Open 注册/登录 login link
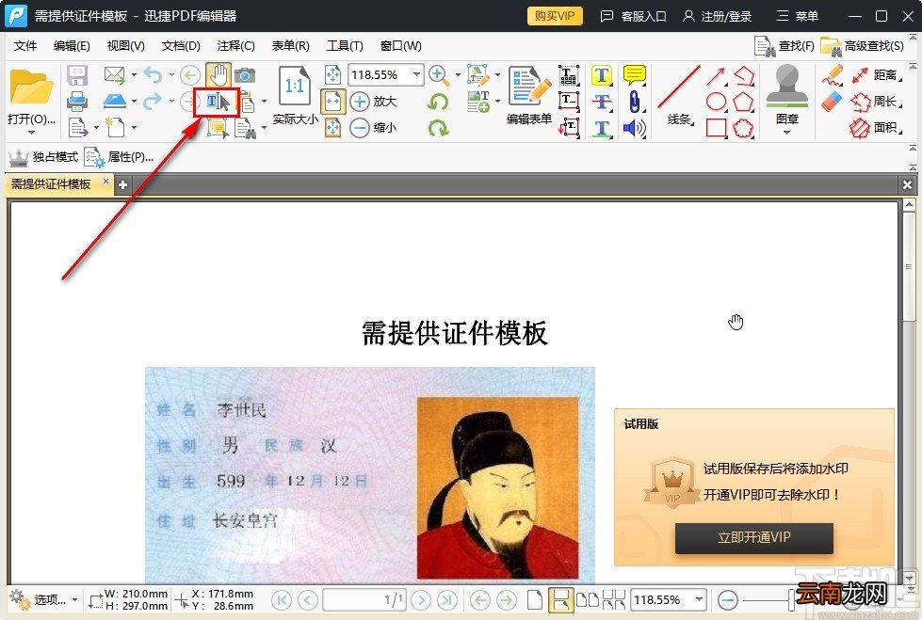Screen dimensions: 922x620 pyautogui.click(x=718, y=16)
